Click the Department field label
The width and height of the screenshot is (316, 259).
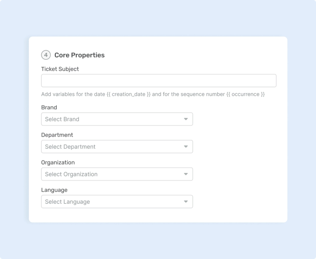57,135
